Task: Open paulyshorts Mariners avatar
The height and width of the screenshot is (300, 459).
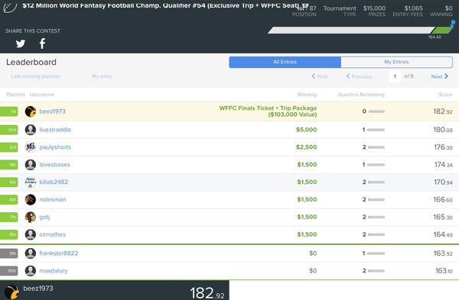Action: [31, 147]
